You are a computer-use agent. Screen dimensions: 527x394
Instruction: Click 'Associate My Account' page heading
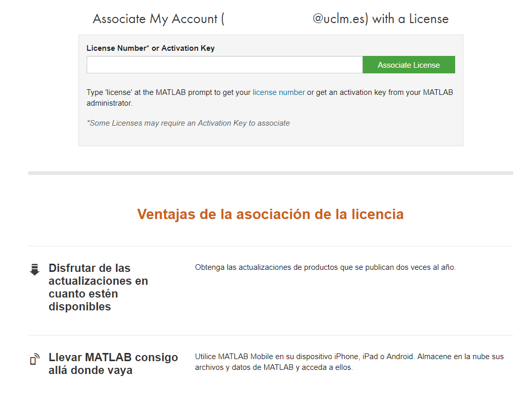coord(158,19)
